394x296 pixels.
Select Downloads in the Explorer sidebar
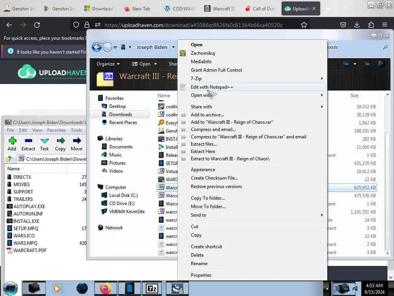[x=120, y=114]
